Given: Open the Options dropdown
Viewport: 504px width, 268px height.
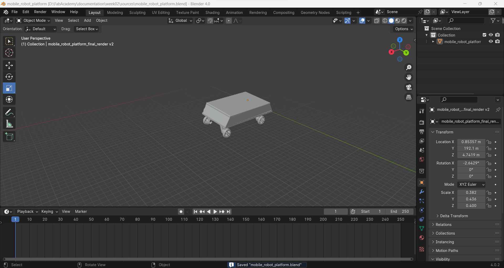Looking at the screenshot, I should (x=404, y=29).
